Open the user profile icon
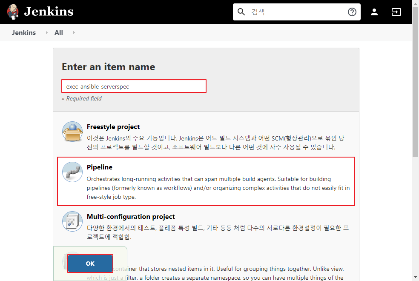 pyautogui.click(x=374, y=12)
